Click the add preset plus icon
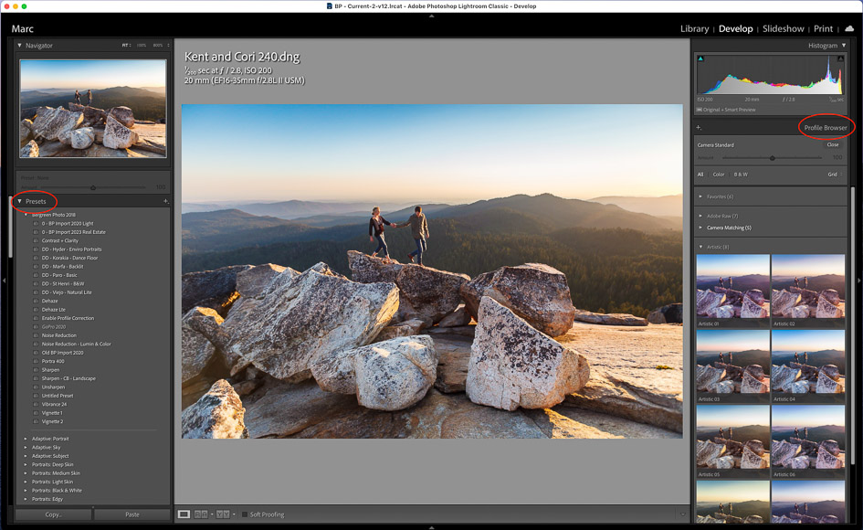The height and width of the screenshot is (530, 863). (165, 201)
